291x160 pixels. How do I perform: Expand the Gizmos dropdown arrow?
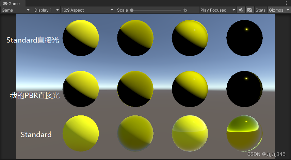[288, 10]
